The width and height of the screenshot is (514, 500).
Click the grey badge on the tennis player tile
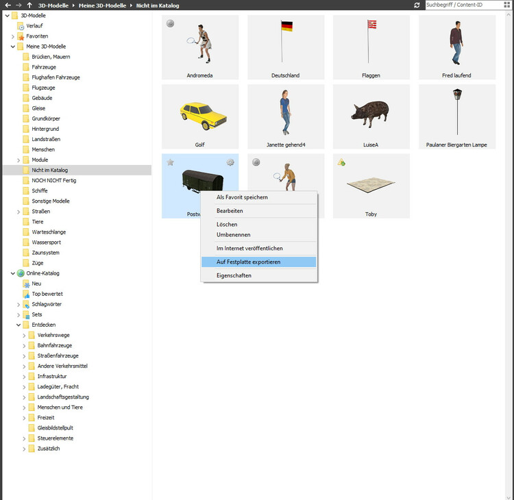pos(256,162)
